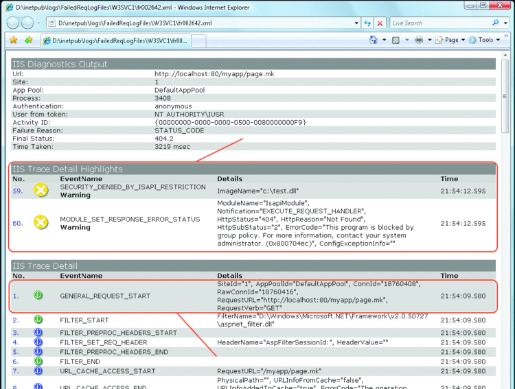This screenshot has height=389, width=515.
Task: Click the Add to Favorites star-plus icon
Action: 29,40
